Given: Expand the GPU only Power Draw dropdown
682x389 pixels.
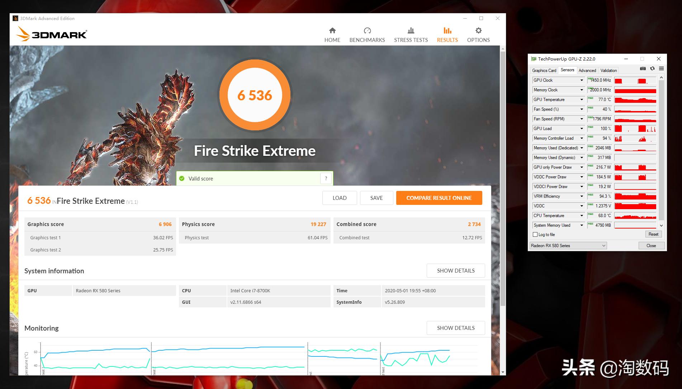Looking at the screenshot, I should (x=582, y=167).
